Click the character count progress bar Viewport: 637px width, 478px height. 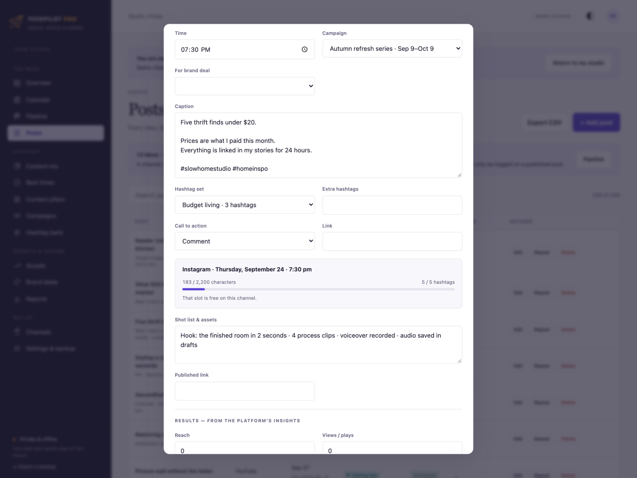318,289
